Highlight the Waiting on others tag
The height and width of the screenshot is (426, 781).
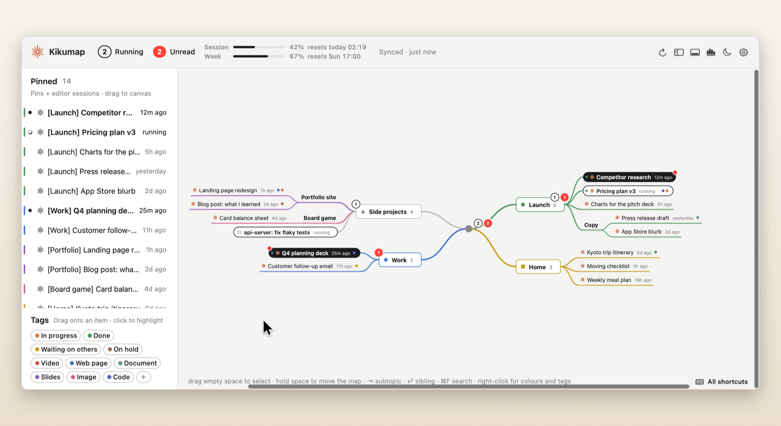click(66, 349)
